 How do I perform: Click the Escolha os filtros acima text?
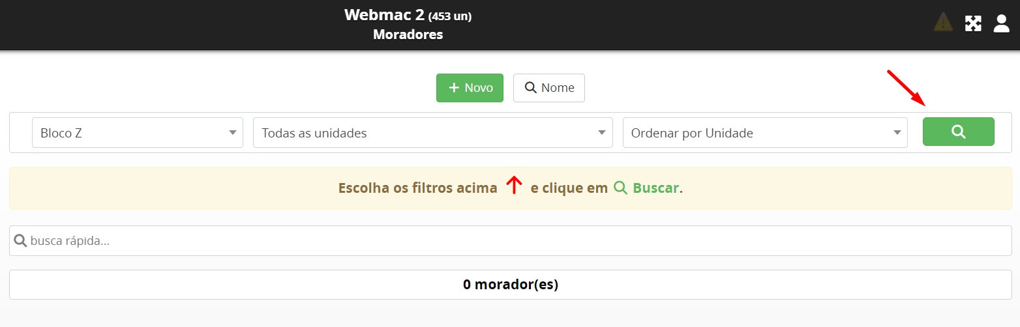pos(417,188)
